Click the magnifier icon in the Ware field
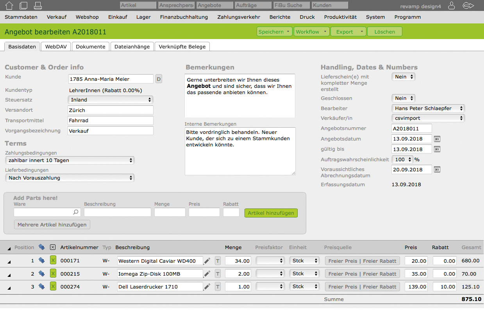Image resolution: width=484 pixels, height=310 pixels. 76,212
